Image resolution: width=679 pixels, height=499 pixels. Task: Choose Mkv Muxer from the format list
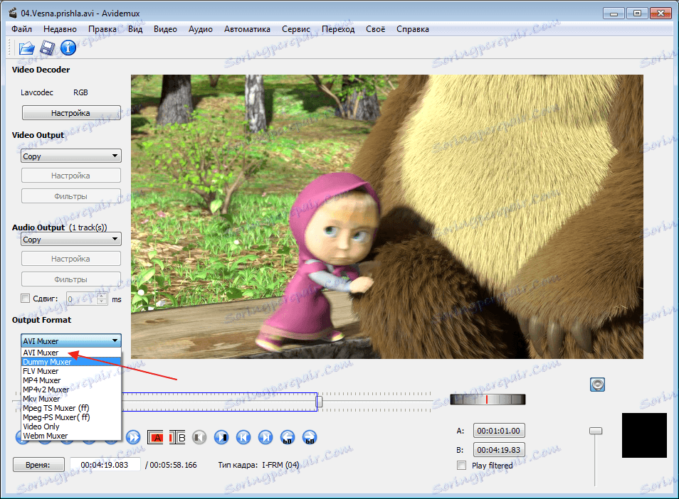click(x=71, y=399)
